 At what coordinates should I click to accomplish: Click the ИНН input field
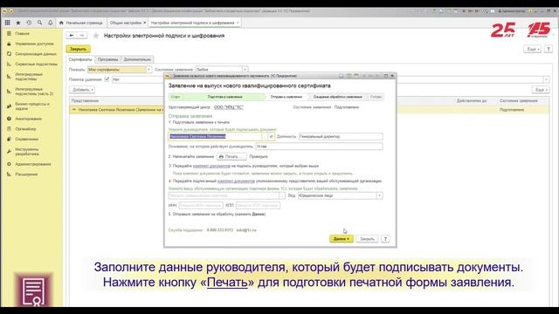pyautogui.click(x=201, y=206)
